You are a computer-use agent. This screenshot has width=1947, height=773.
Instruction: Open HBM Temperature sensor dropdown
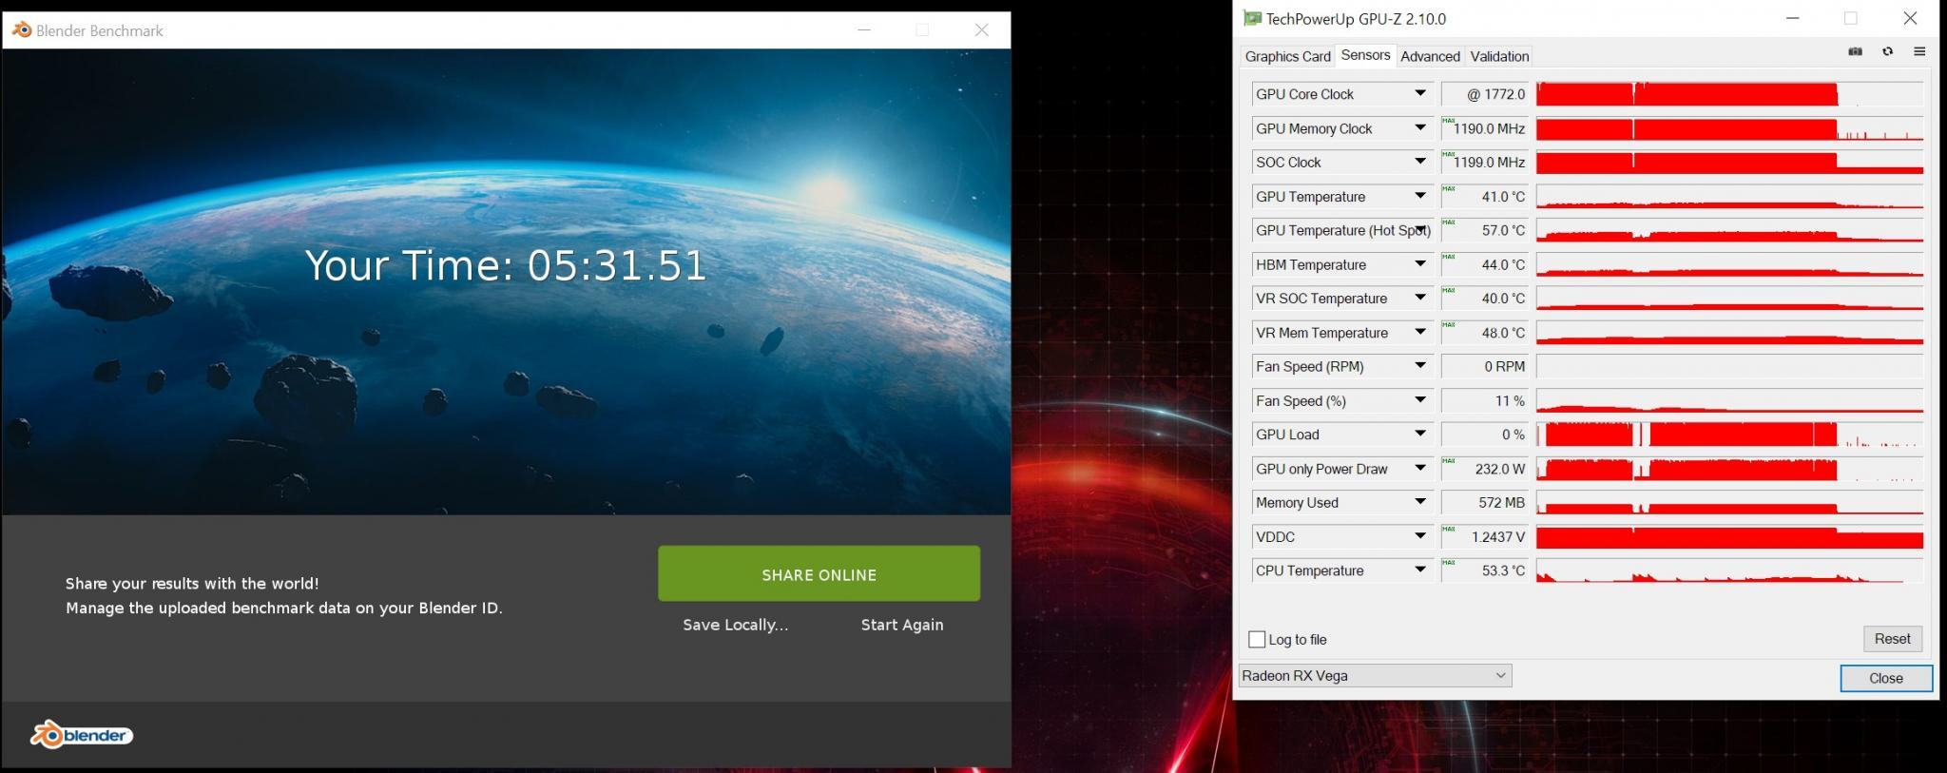click(x=1419, y=263)
